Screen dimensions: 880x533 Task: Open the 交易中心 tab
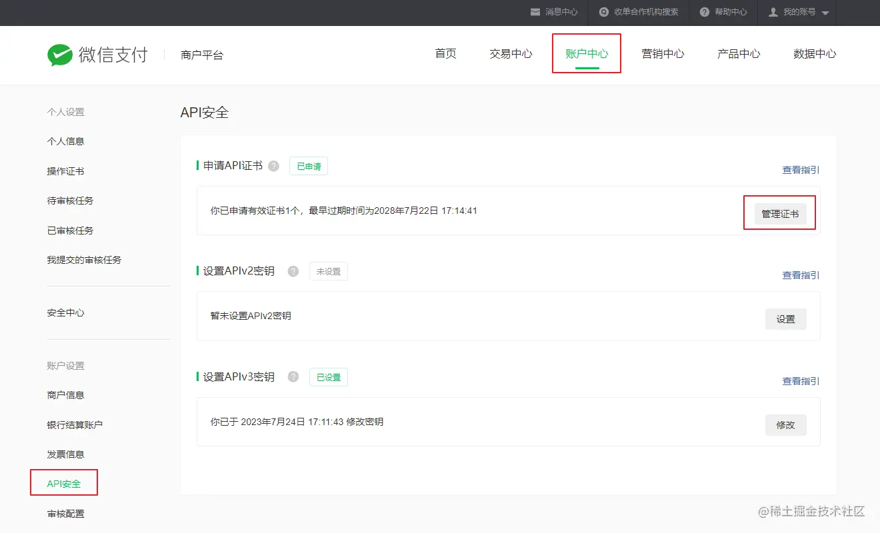click(x=511, y=54)
